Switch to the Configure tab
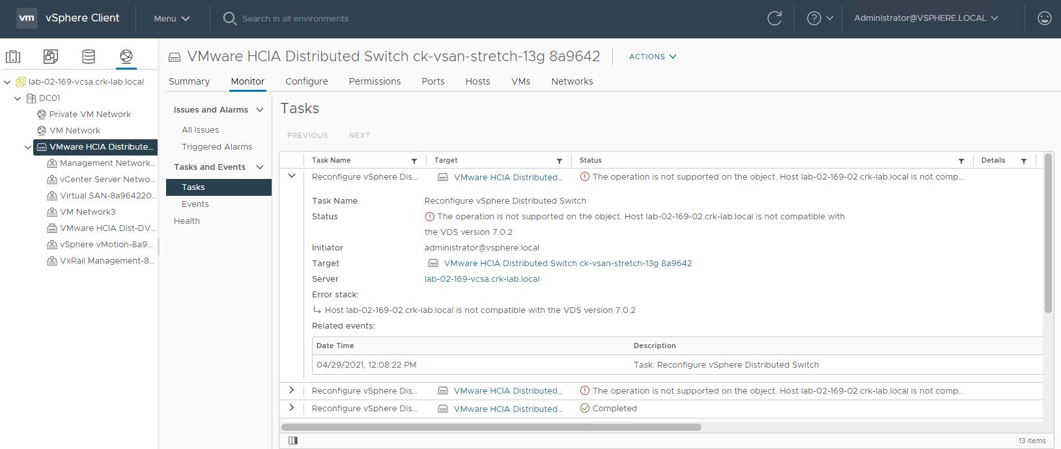Image resolution: width=1061 pixels, height=449 pixels. point(307,81)
